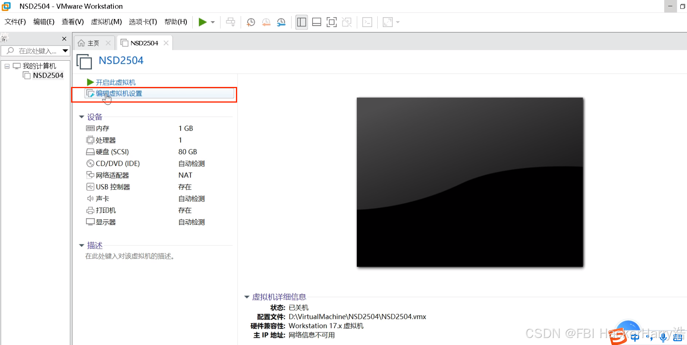
Task: Click the 80 GB hard disk value
Action: click(x=188, y=152)
